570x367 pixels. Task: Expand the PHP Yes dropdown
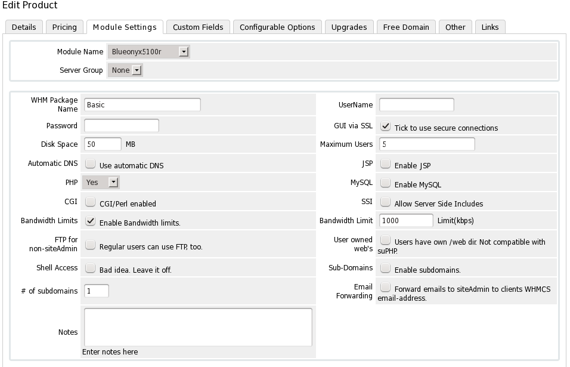click(101, 183)
